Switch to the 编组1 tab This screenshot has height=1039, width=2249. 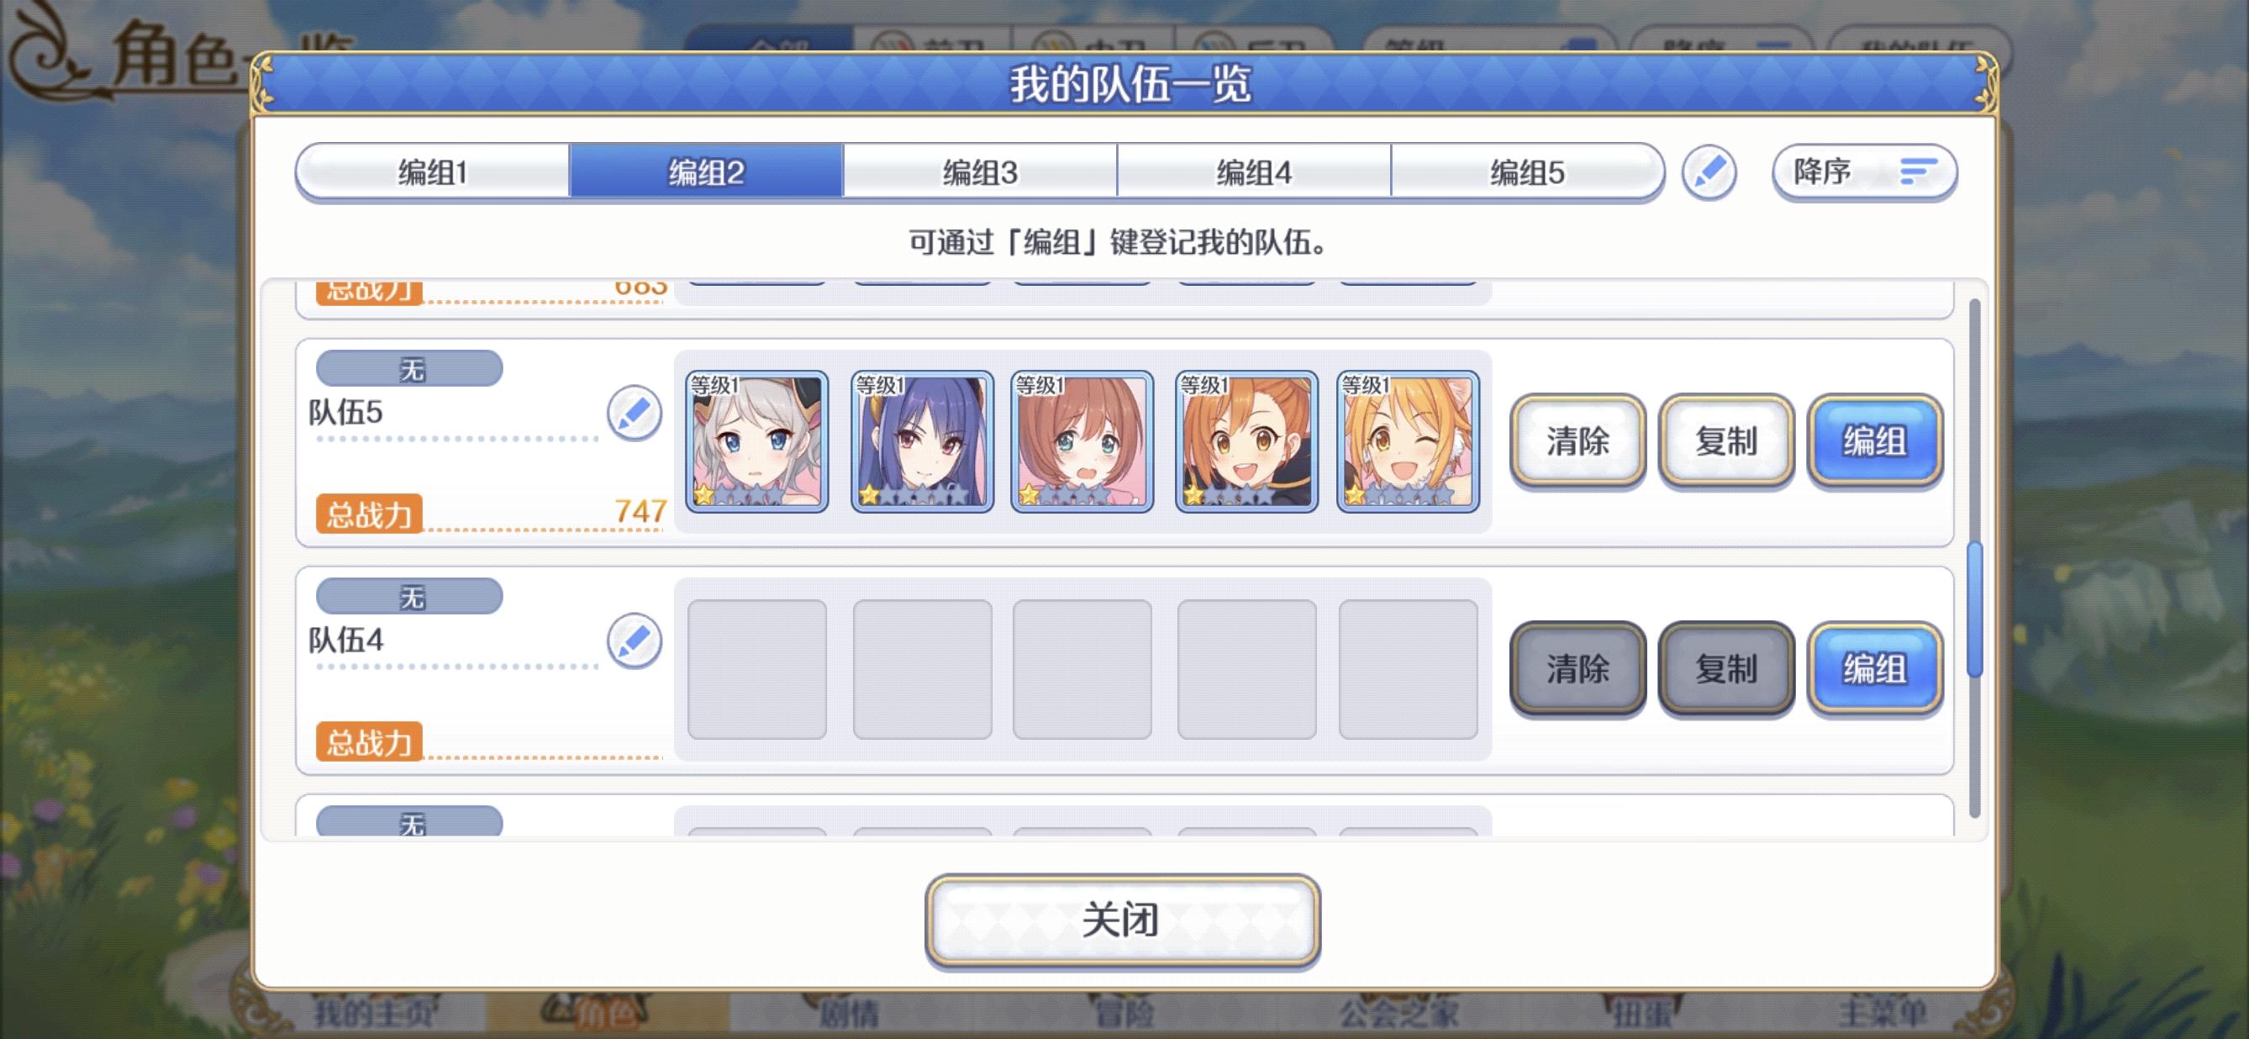coord(433,172)
